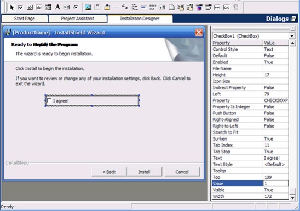Choose the selection tree control tool

tap(135, 8)
